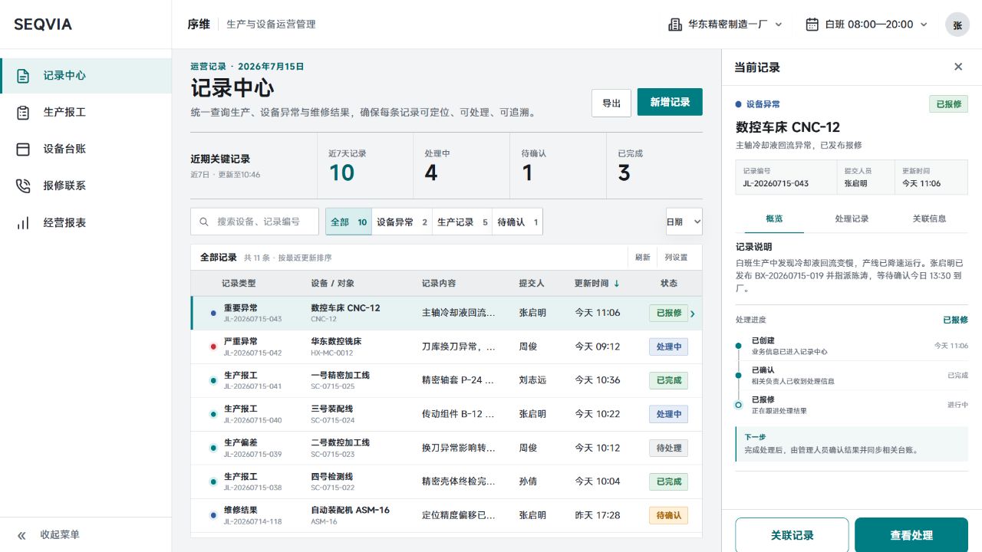982x552 pixels.
Task: Click the 刘志远 submitter cell
Action: tap(532, 380)
